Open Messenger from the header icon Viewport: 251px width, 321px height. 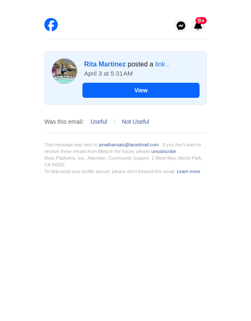[181, 26]
